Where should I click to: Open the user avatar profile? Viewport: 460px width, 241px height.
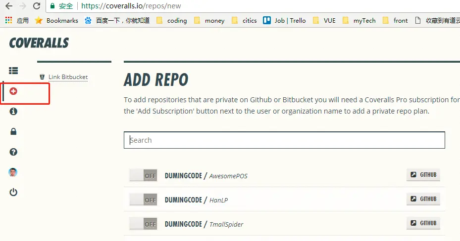coord(13,172)
